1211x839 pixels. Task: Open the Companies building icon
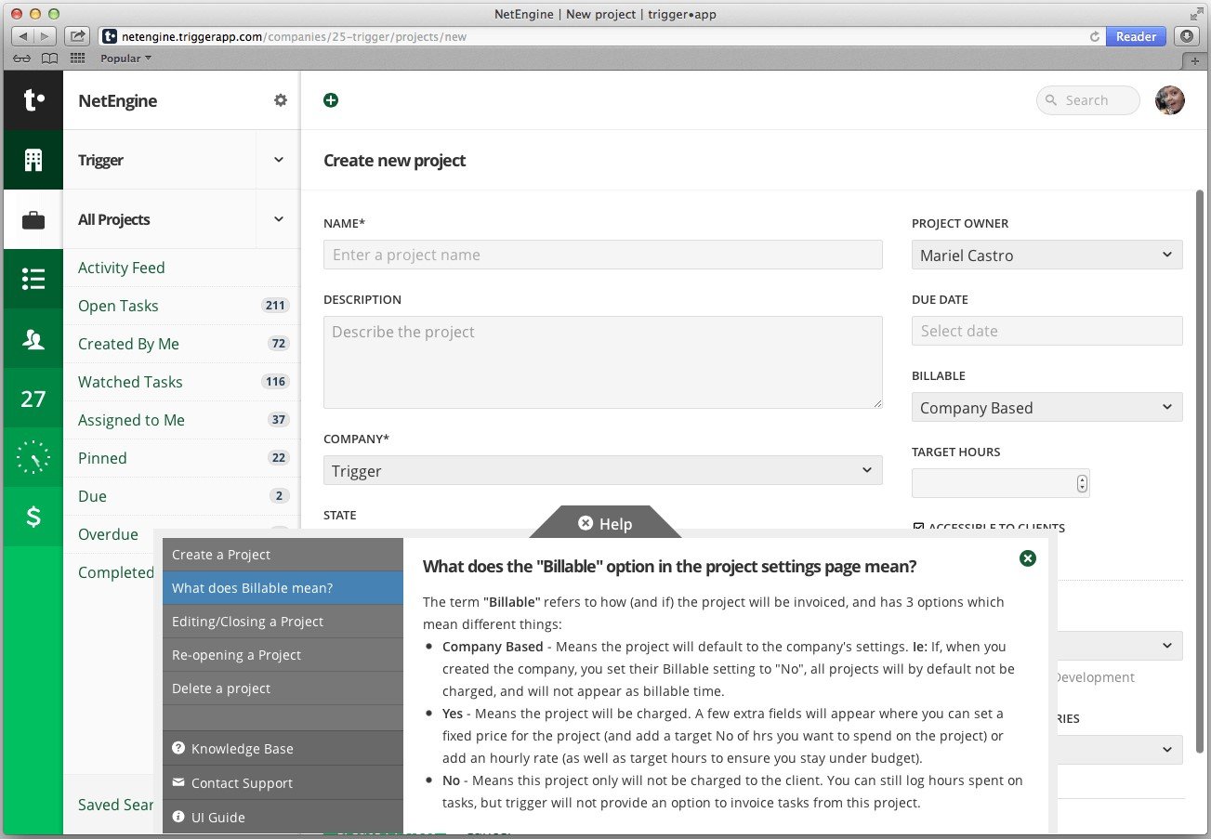[33, 160]
